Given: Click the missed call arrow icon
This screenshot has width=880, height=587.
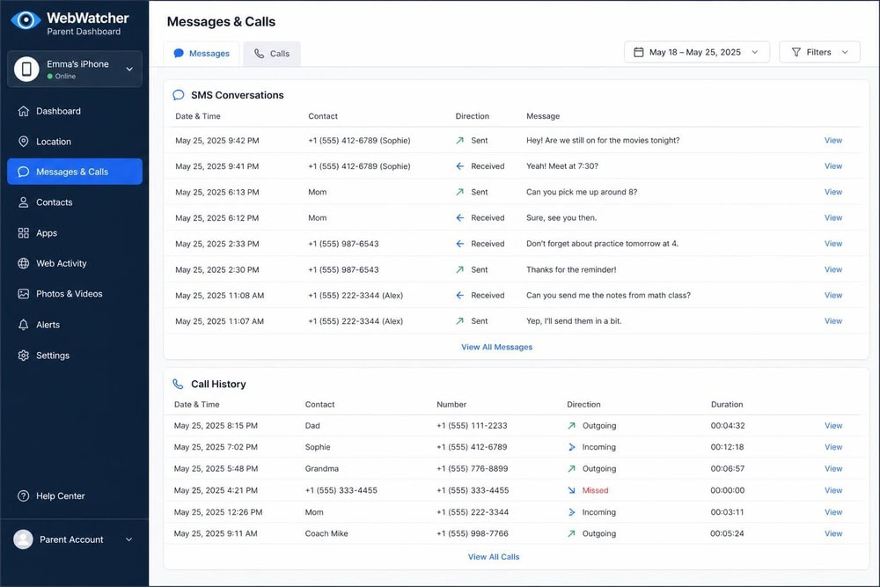Looking at the screenshot, I should click(x=571, y=490).
